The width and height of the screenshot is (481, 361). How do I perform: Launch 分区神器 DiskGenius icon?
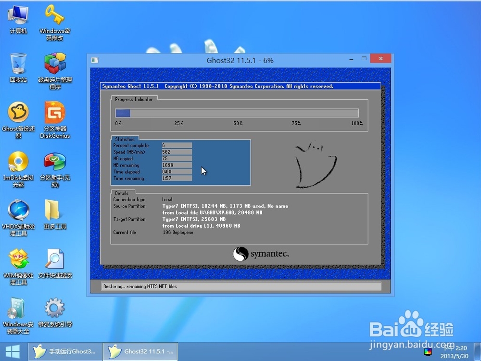click(55, 120)
